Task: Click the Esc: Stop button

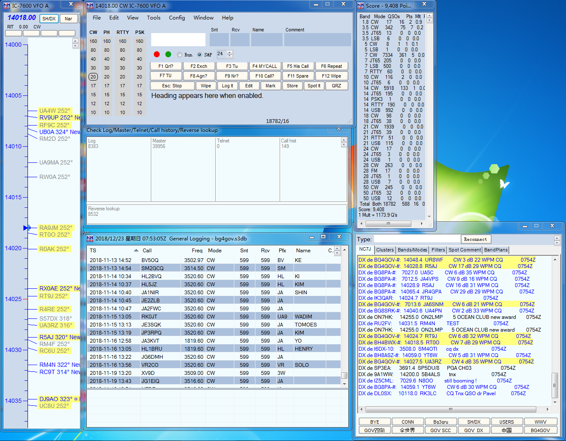Action: [x=172, y=86]
